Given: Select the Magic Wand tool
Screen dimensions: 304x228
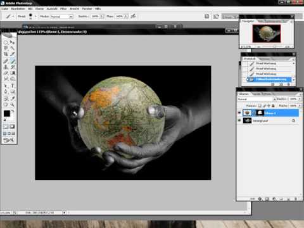Looking at the screenshot, I should point(13,48).
